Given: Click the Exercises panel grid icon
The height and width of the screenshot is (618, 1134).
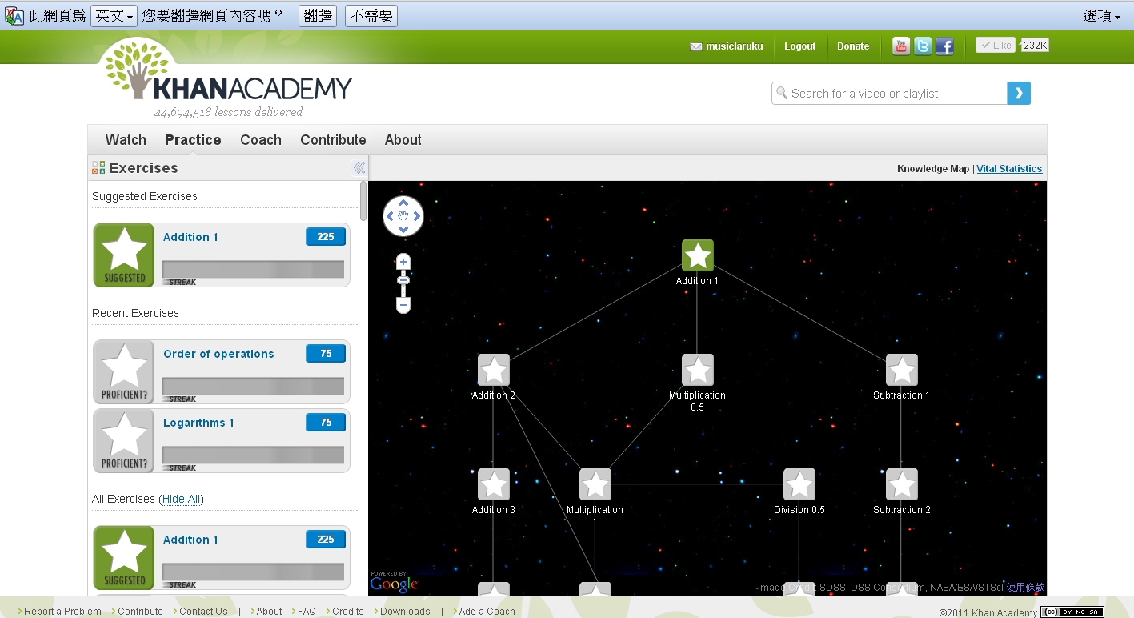Looking at the screenshot, I should coord(98,167).
